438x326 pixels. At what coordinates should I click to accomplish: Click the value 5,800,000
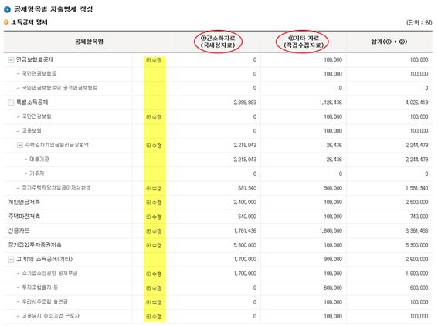(x=245, y=245)
